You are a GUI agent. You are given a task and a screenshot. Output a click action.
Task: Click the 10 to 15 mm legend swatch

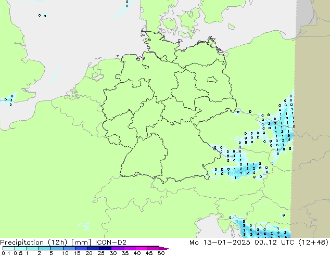click(69, 248)
